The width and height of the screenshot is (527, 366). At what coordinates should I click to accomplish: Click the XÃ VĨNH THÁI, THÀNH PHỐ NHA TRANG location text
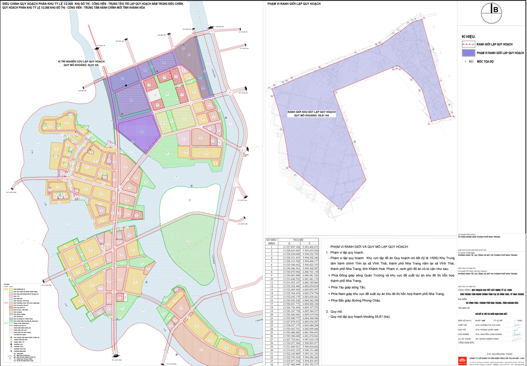[492, 303]
